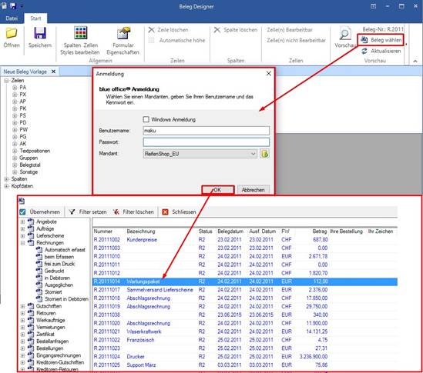The image size is (423, 373).
Task: Expand the Spalten tree node
Action: [6, 179]
